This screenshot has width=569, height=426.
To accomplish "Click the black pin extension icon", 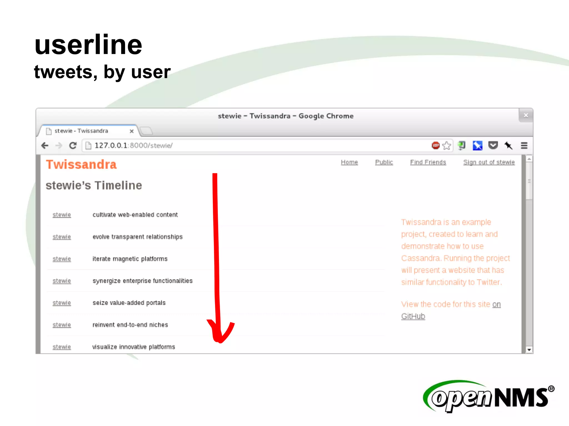I will (x=508, y=145).
